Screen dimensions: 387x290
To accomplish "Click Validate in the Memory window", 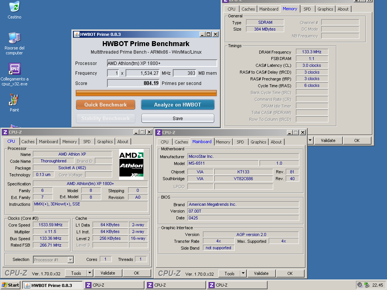I will point(328,140).
